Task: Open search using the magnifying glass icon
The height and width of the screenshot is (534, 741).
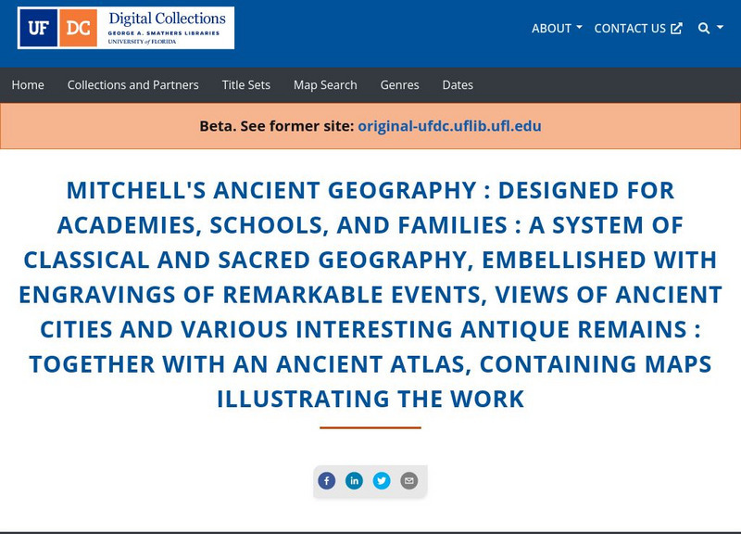Action: [702, 28]
